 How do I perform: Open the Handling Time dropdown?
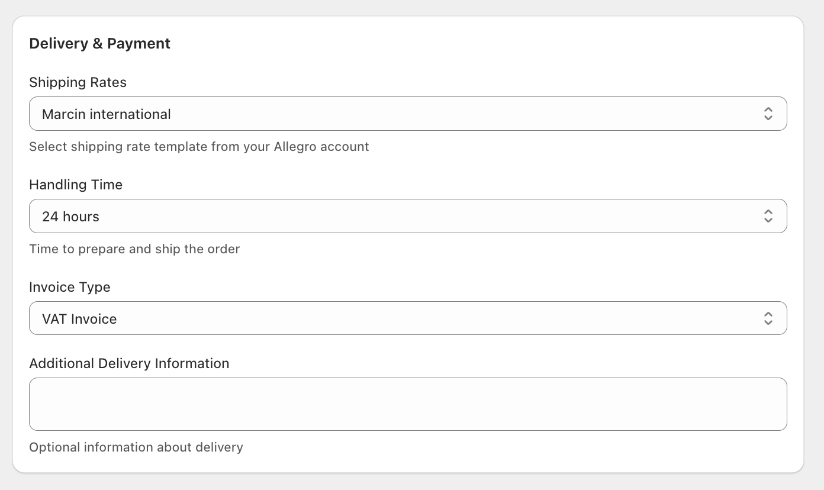coord(408,216)
